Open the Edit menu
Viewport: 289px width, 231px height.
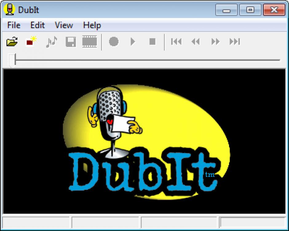(38, 25)
